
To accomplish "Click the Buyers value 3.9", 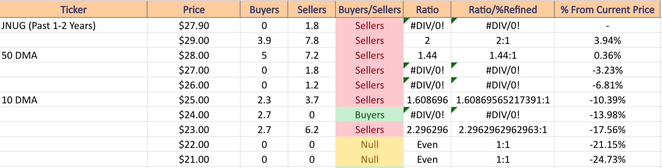I will [264, 41].
